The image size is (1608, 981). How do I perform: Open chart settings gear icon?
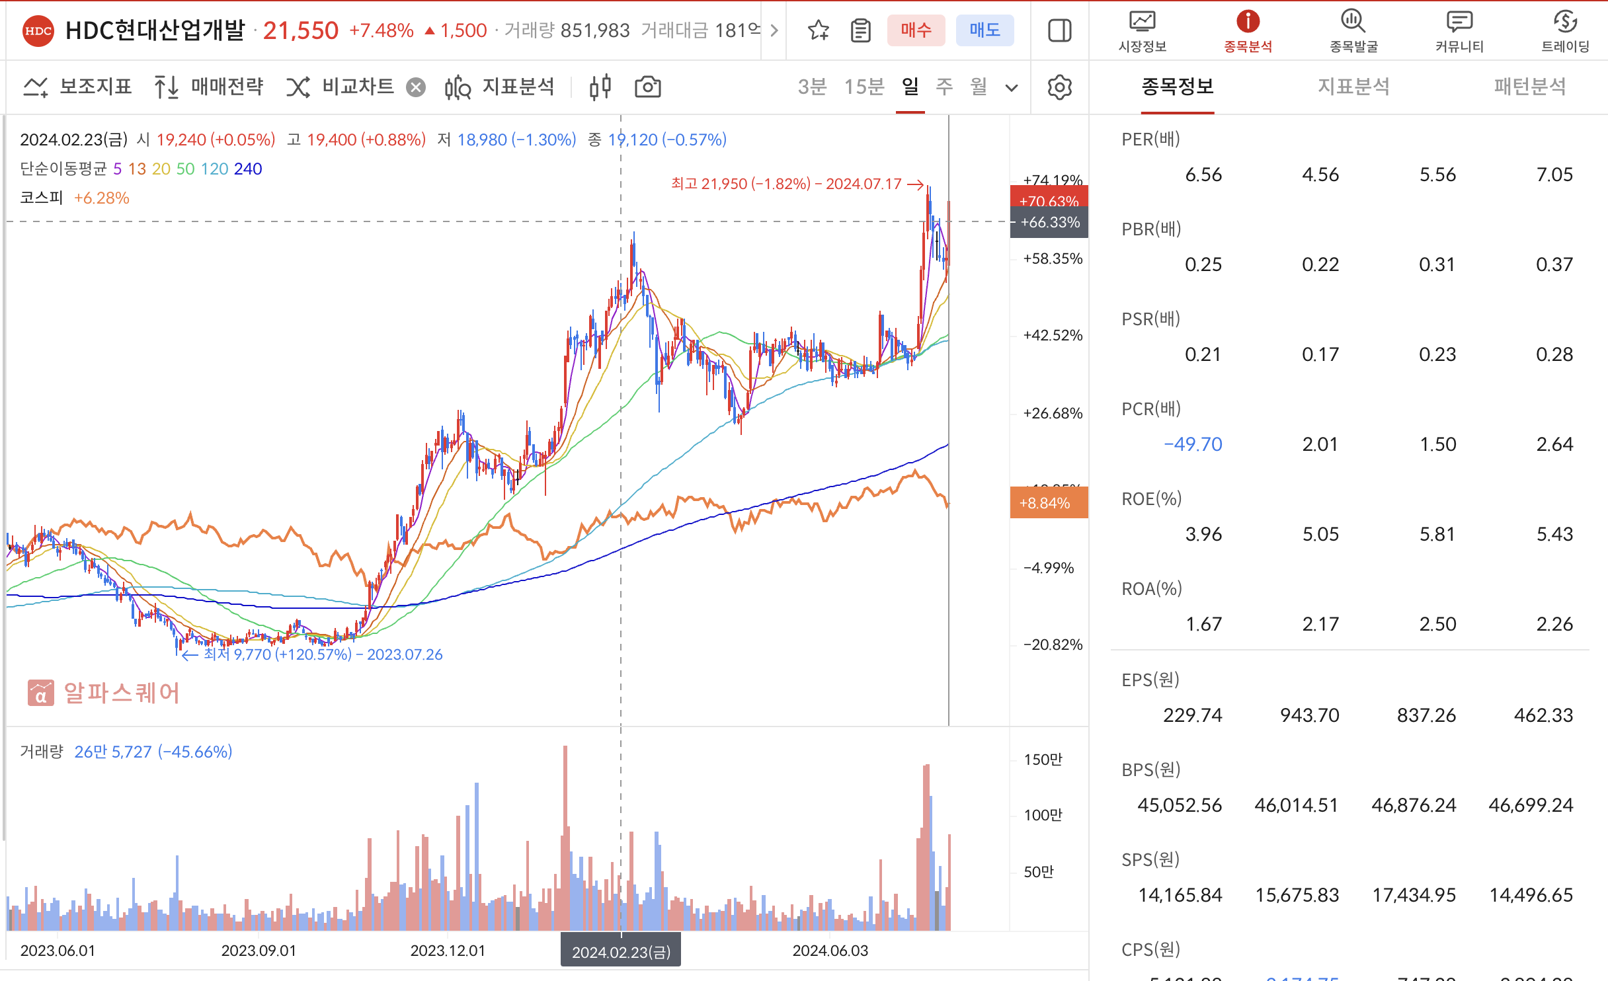click(x=1059, y=87)
